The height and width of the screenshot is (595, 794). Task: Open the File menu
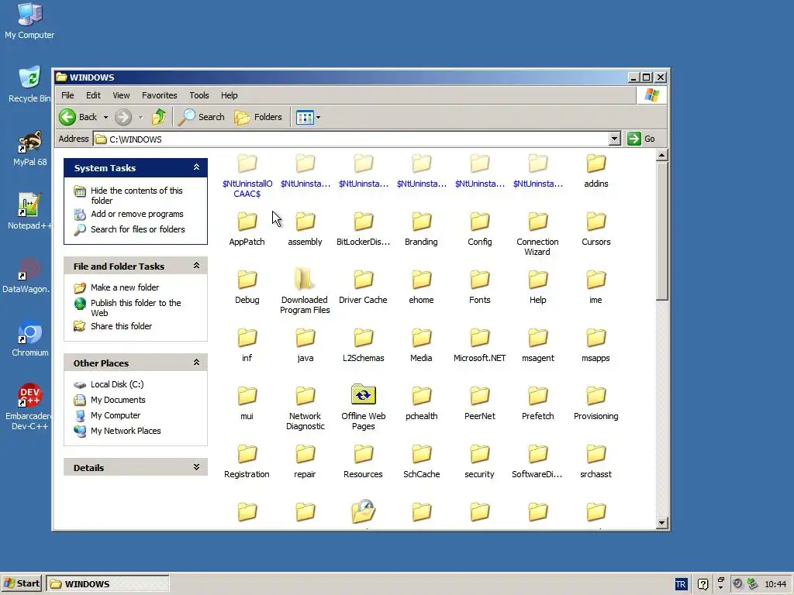point(67,95)
